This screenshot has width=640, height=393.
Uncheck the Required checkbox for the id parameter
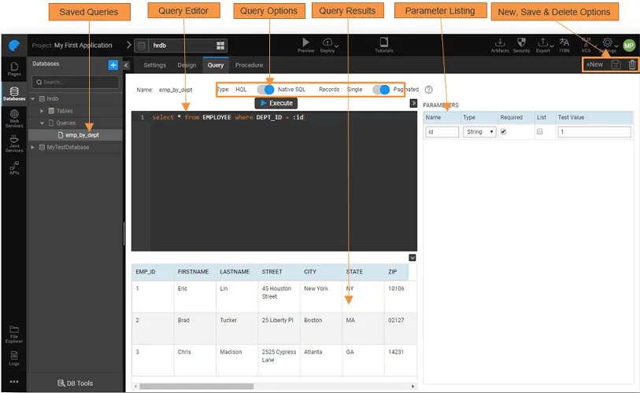pyautogui.click(x=504, y=132)
